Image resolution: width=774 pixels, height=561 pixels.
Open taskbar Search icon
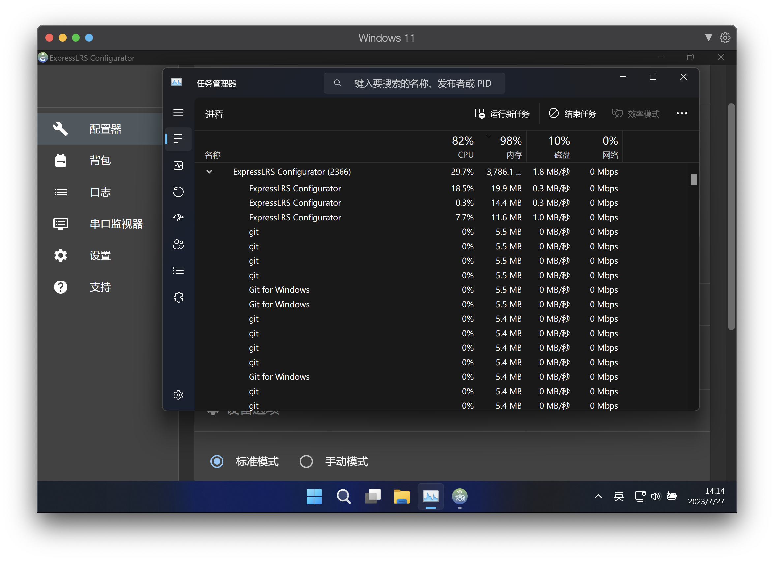pos(343,496)
